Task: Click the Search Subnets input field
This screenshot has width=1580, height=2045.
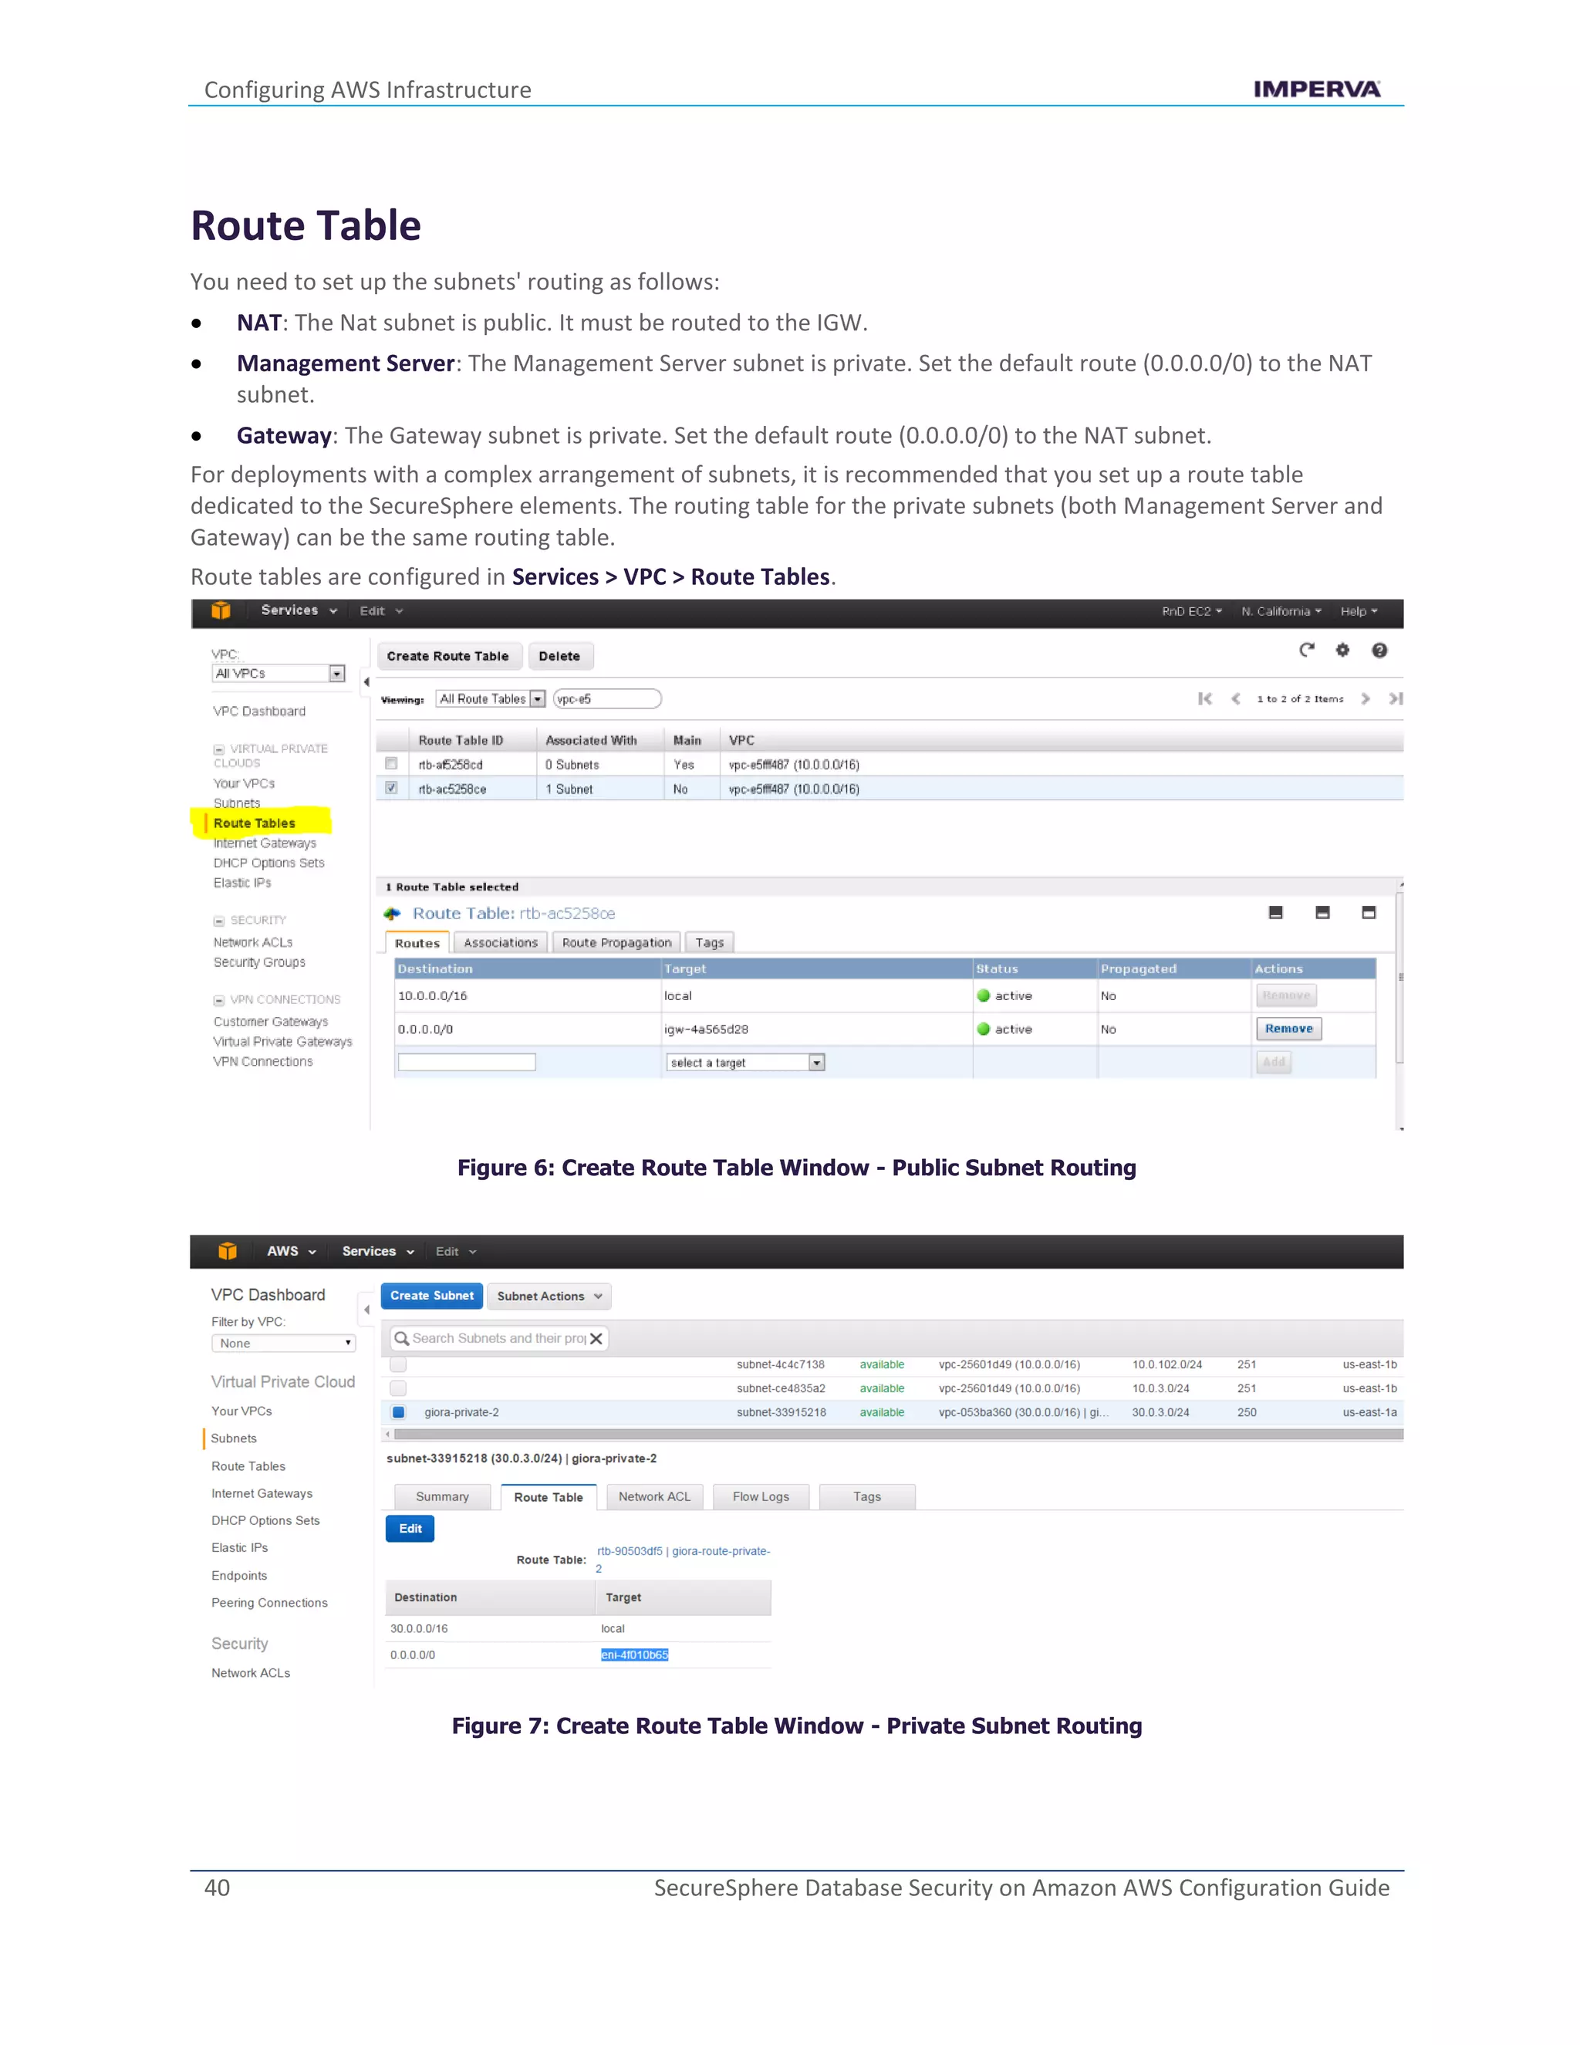Action: (x=500, y=1339)
